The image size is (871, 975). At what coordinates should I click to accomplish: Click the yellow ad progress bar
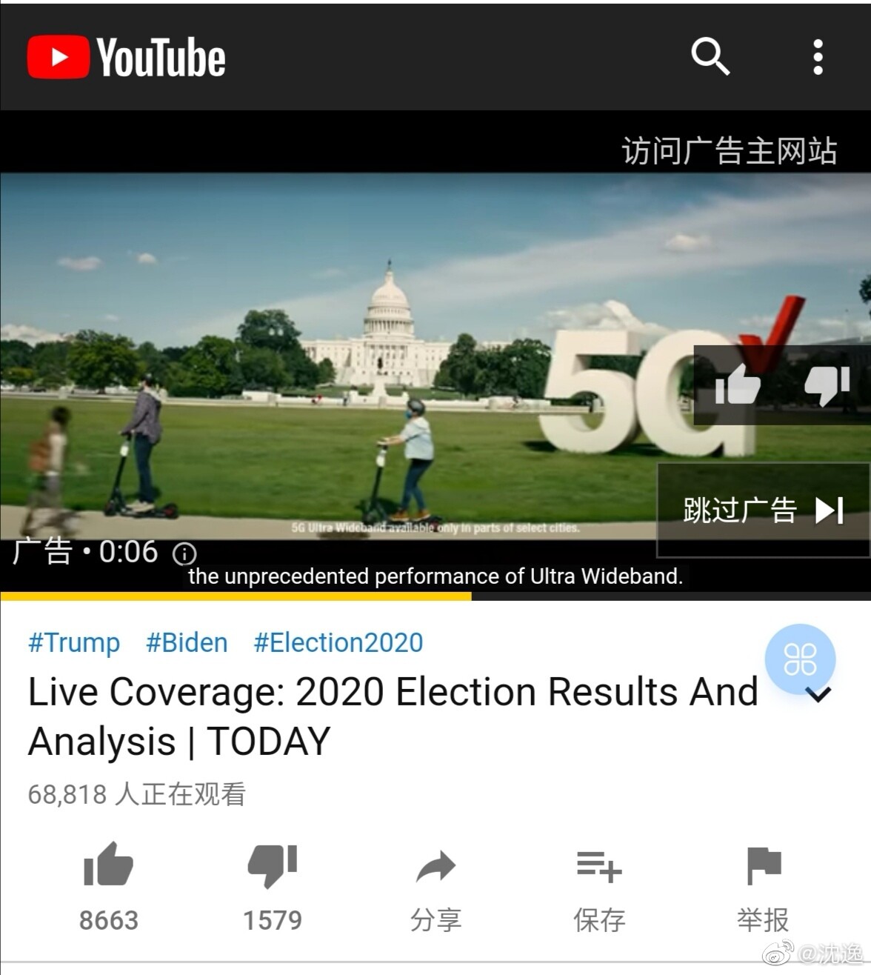(x=236, y=595)
